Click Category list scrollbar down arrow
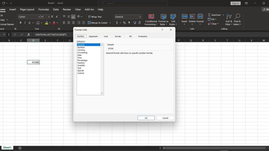This screenshot has height=151, width=269. point(102,93)
